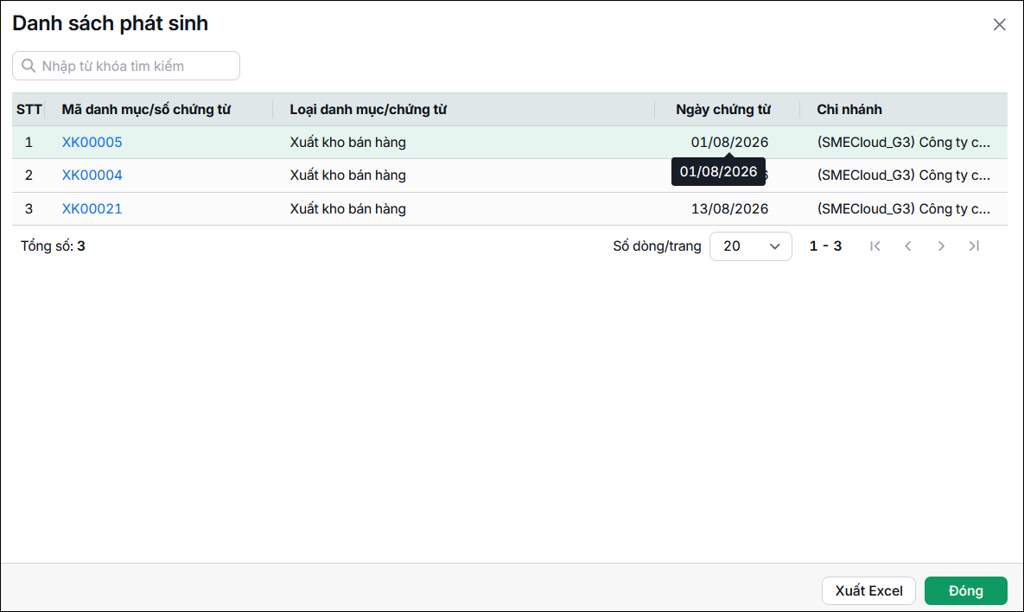Open voucher link XK00021
The height and width of the screenshot is (612, 1024).
tap(92, 209)
